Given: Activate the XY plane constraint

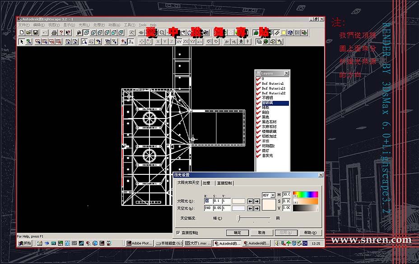Looking at the screenshot, I should coord(179,41).
